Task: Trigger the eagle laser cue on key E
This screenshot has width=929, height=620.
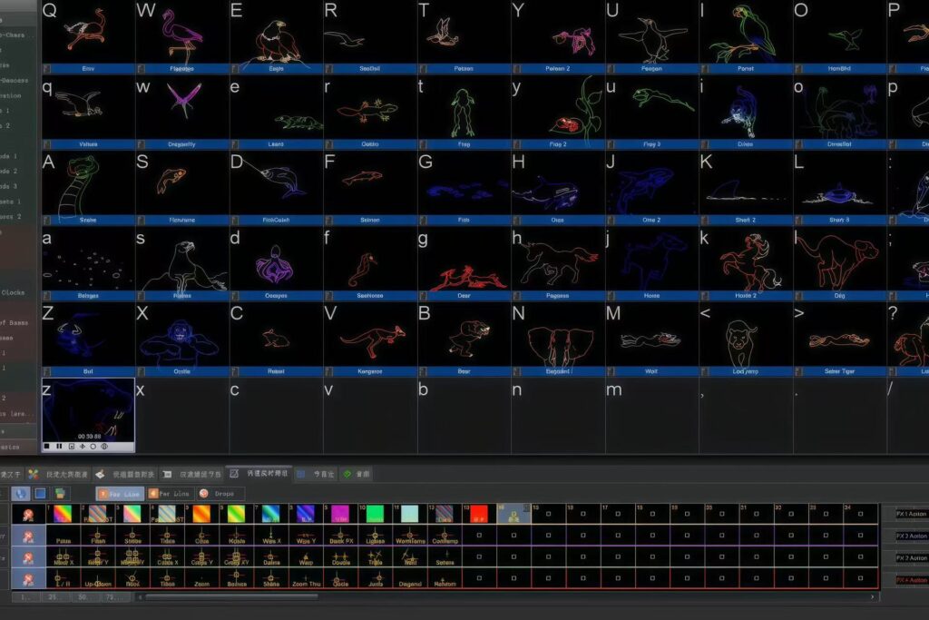Action: [276, 34]
